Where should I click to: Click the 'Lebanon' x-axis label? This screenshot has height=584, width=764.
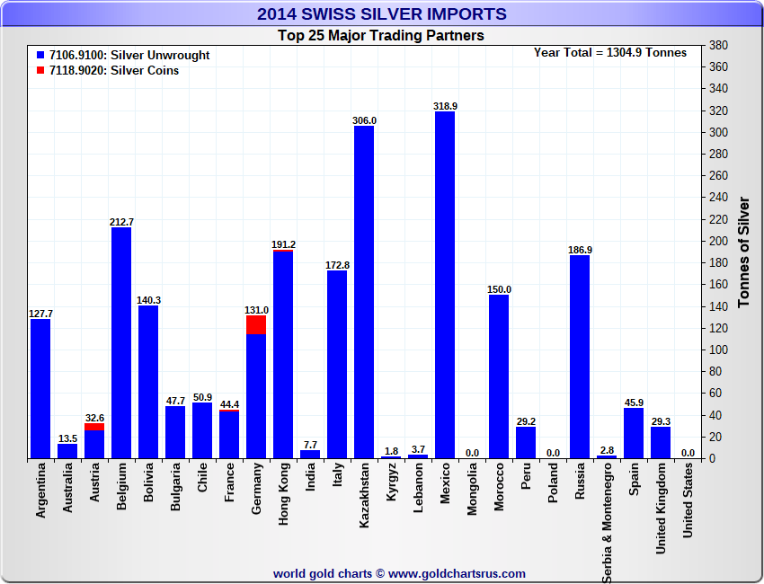coord(418,488)
